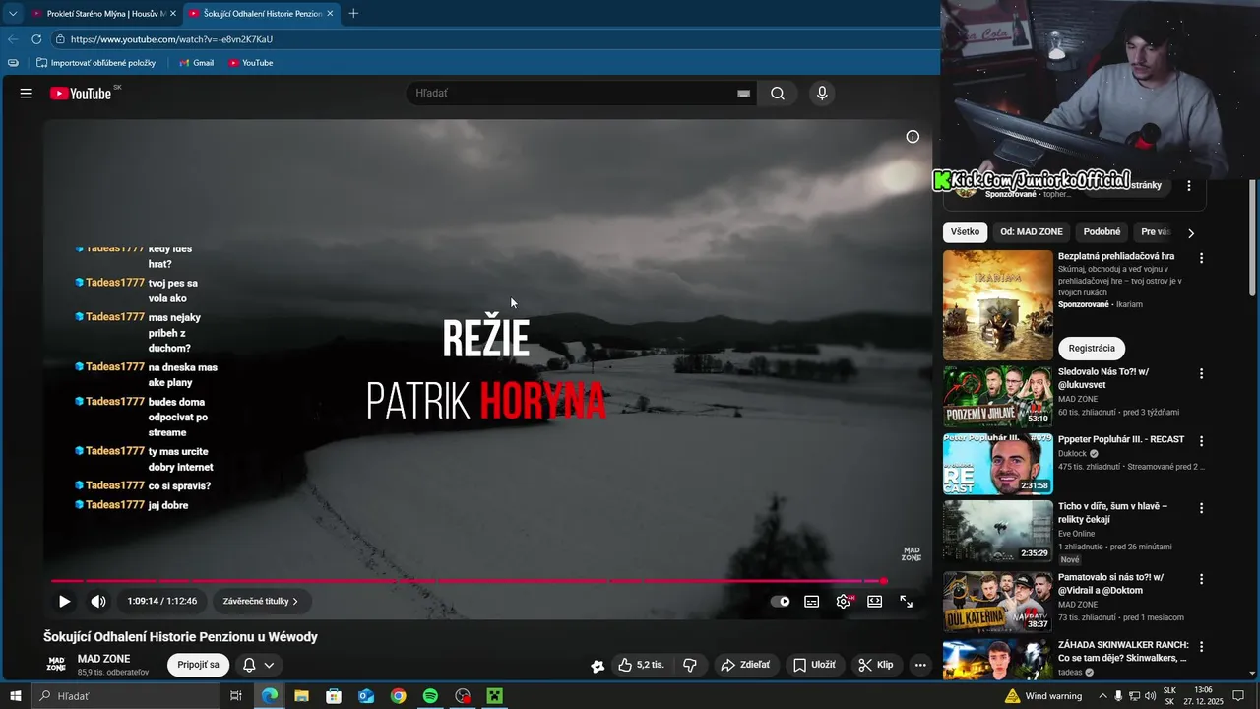Open Importovať obľúbené položky bookmark
The width and height of the screenshot is (1260, 709).
point(95,63)
